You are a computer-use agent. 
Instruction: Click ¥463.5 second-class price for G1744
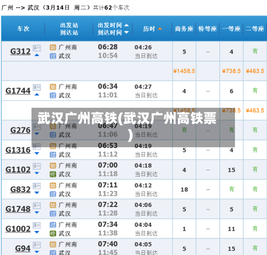(255, 110)
